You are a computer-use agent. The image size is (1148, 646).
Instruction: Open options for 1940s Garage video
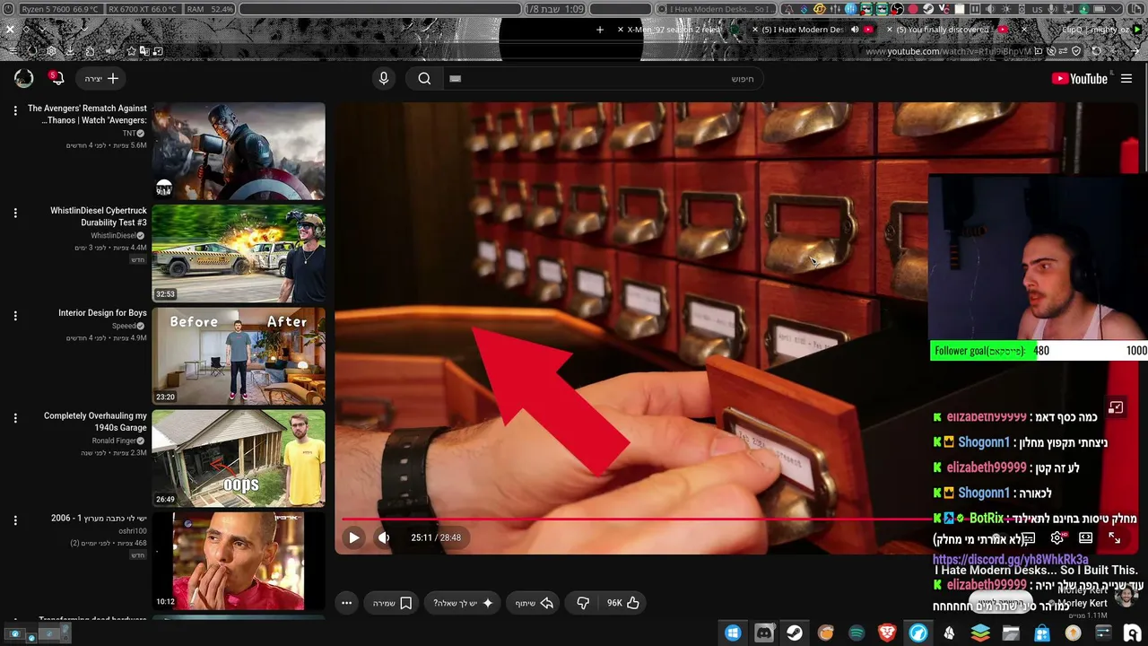[x=15, y=418]
